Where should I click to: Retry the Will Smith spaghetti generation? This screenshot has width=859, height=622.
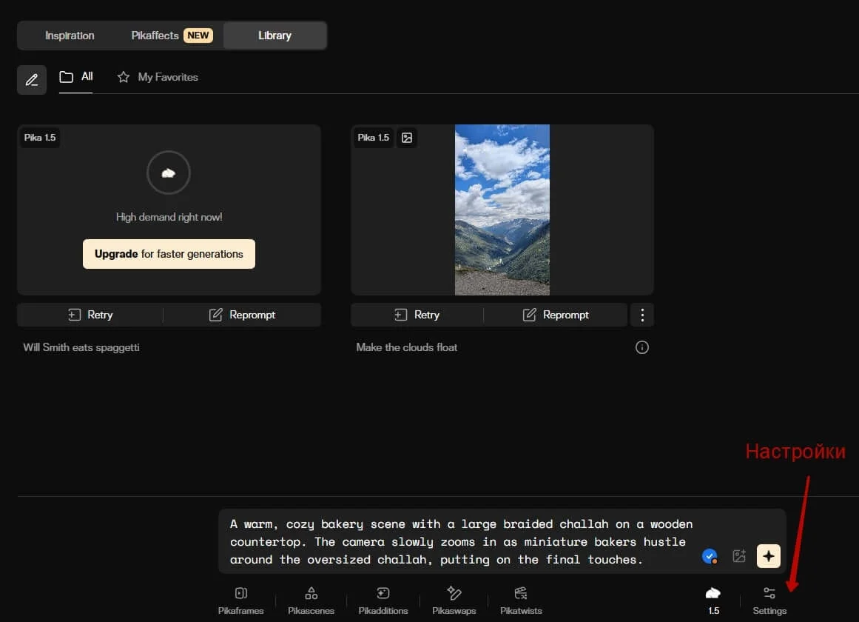pos(90,315)
